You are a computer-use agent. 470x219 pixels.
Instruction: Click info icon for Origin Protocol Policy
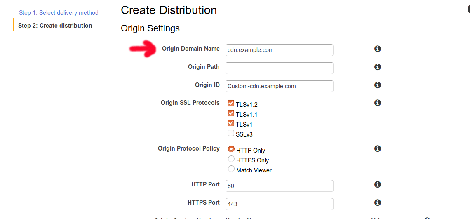click(377, 148)
